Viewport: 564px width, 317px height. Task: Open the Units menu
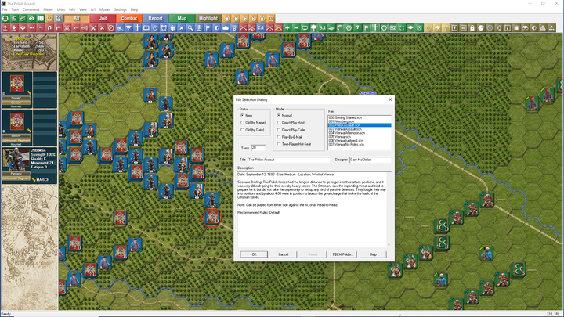coord(61,9)
